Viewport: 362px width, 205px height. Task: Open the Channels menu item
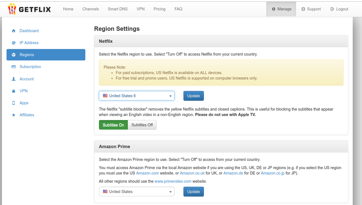[x=90, y=9]
